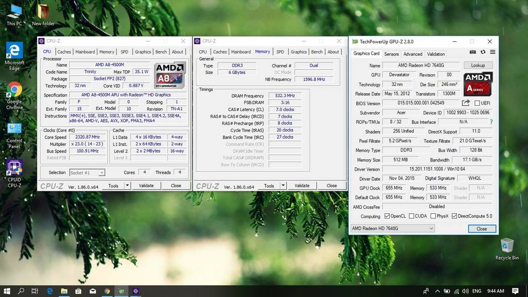Launch CPUID CPU-Z desktop shortcut
The height and width of the screenshot is (297, 528).
pos(14,173)
